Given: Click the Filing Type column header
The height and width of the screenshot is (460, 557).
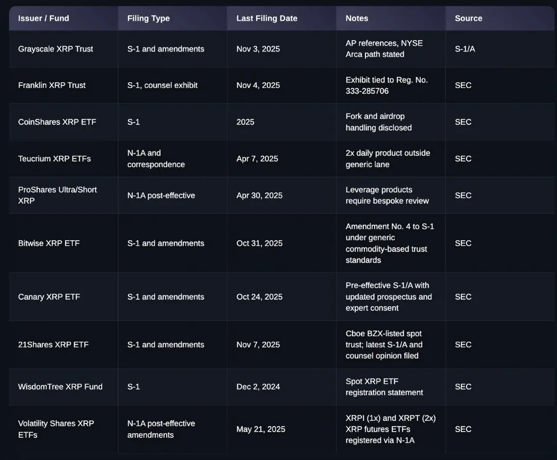Looking at the screenshot, I should click(x=148, y=19).
